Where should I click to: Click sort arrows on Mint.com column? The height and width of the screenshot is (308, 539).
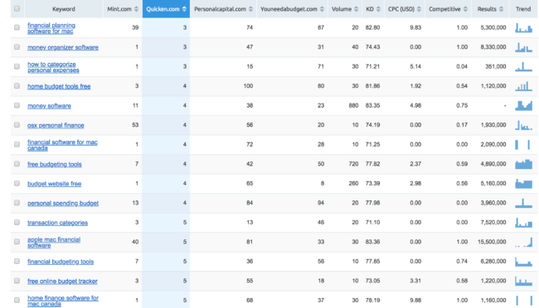[x=136, y=9]
